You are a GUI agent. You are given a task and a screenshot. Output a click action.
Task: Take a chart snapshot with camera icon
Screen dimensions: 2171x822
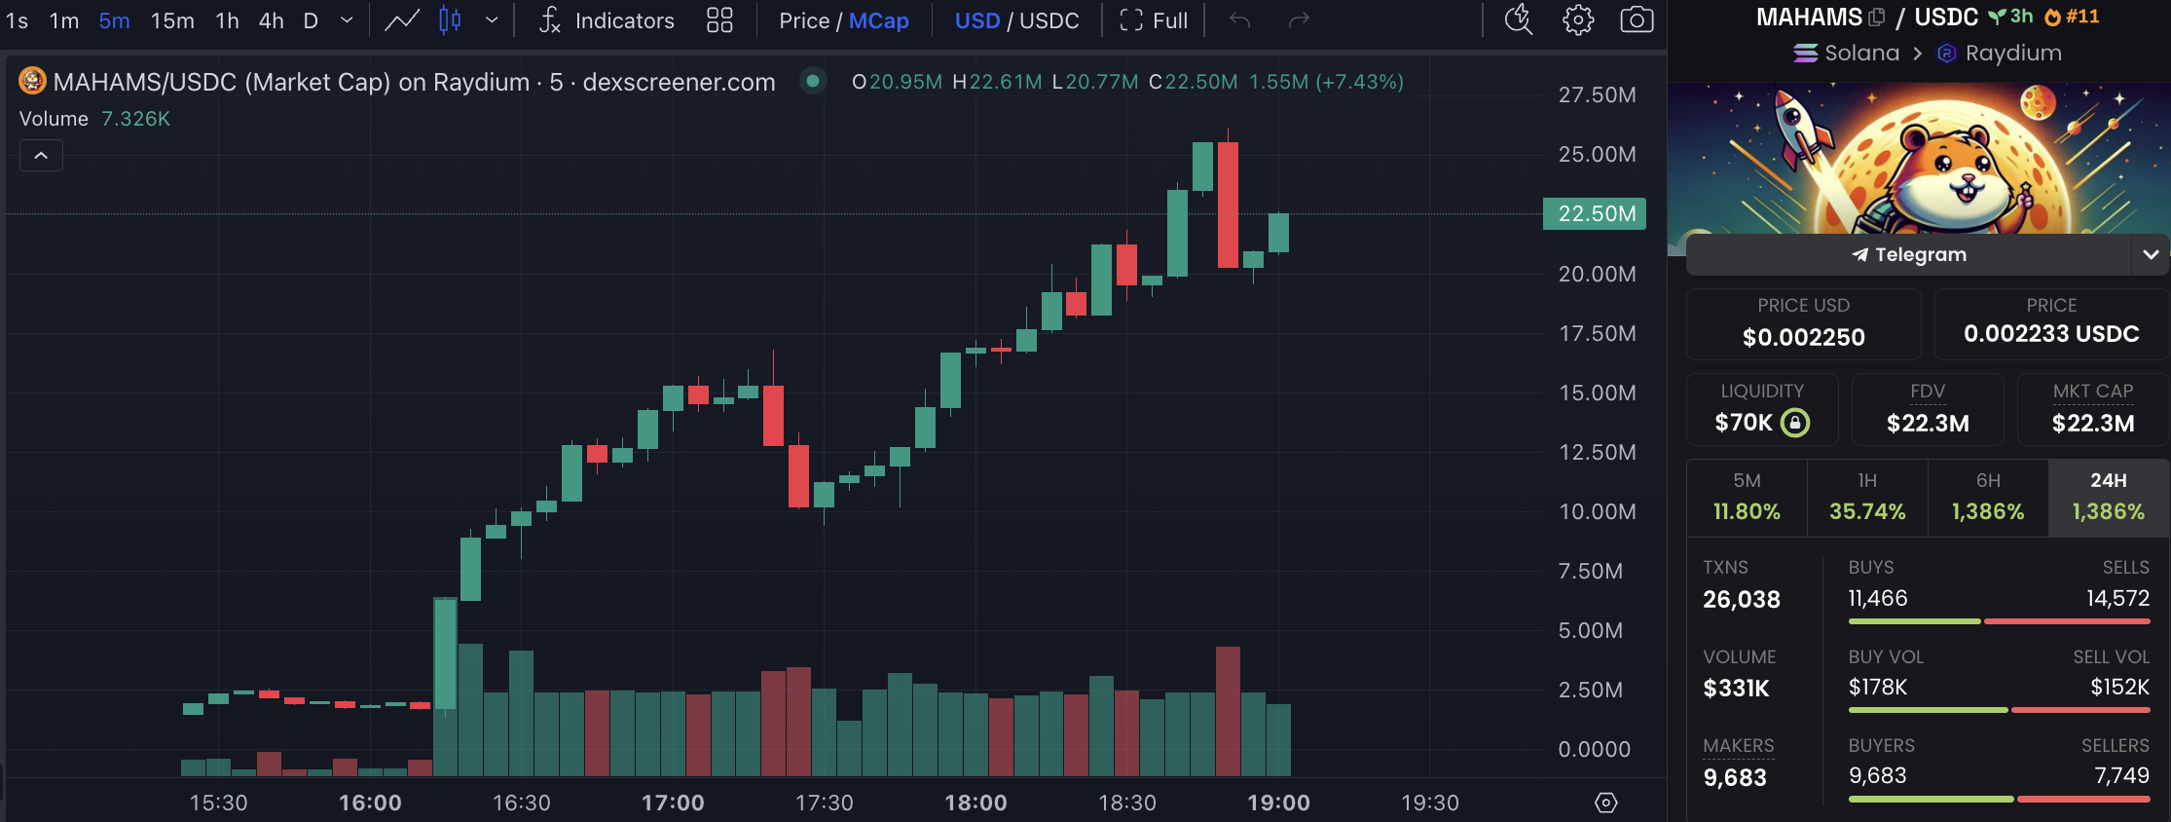[x=1637, y=20]
